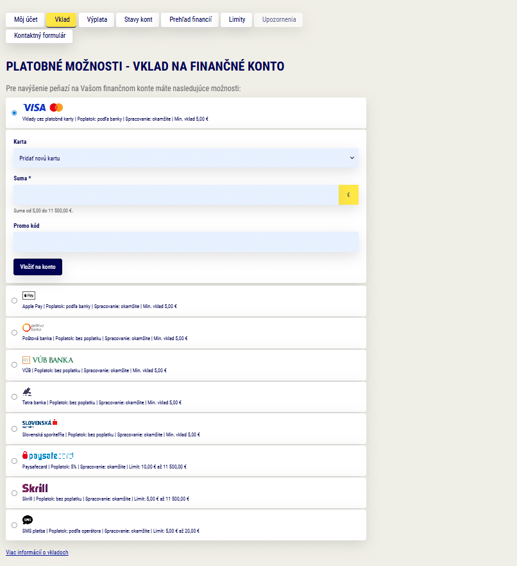
Task: Click the Poštová banka logo
Action: 33,327
